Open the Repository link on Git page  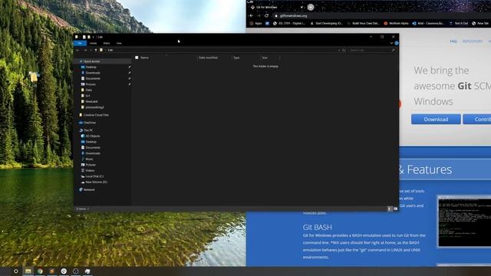[x=473, y=41]
